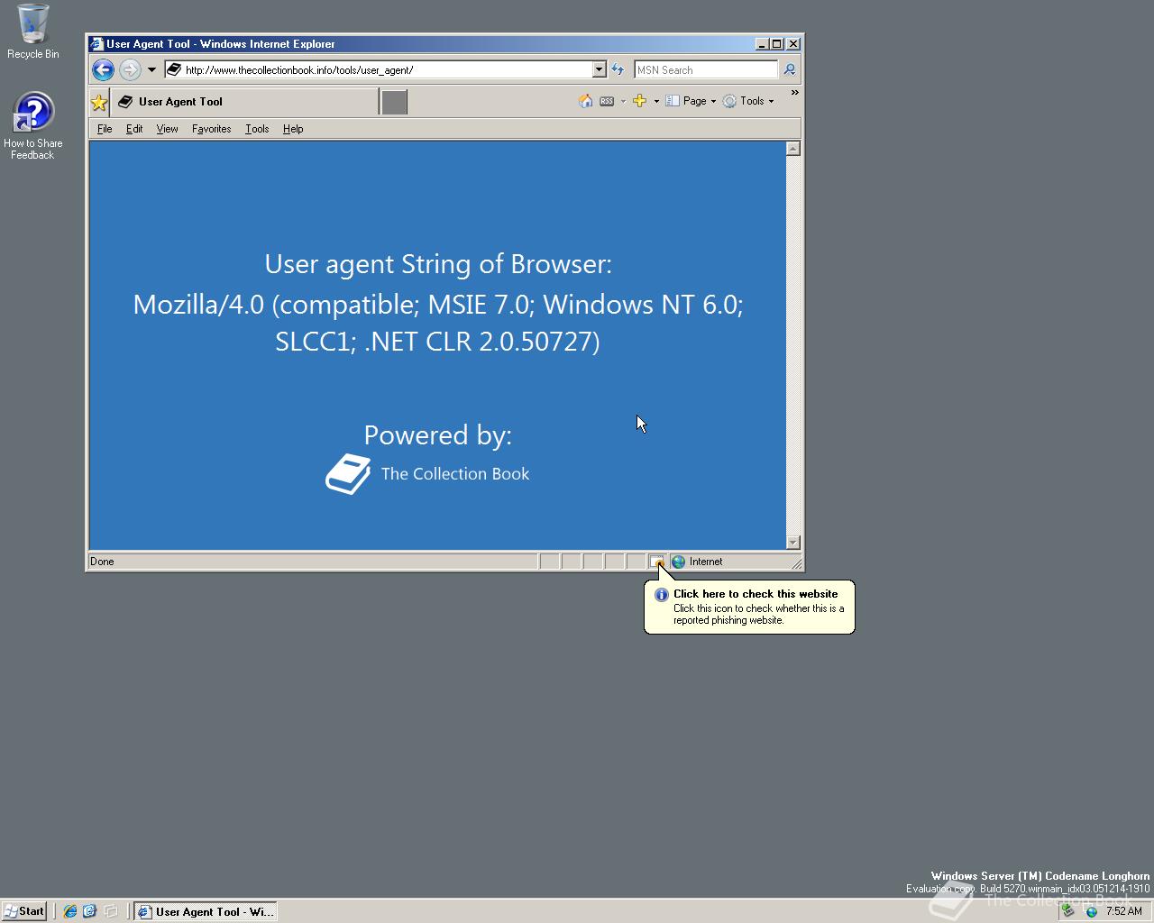Click the Show Desktop quick launch icon

110,911
